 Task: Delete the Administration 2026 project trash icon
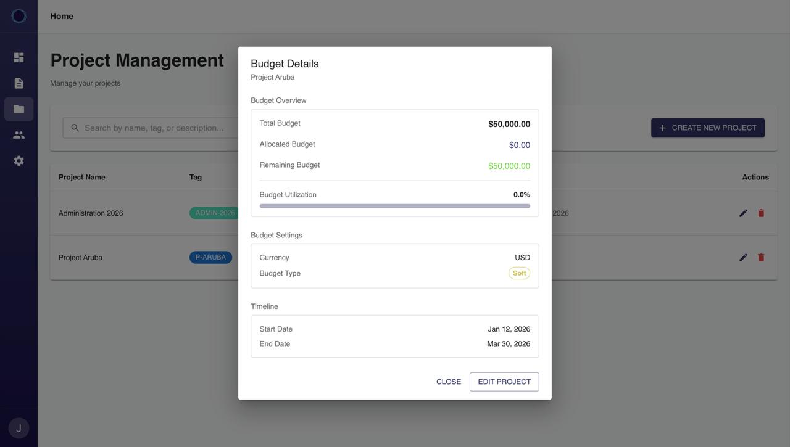[761, 213]
